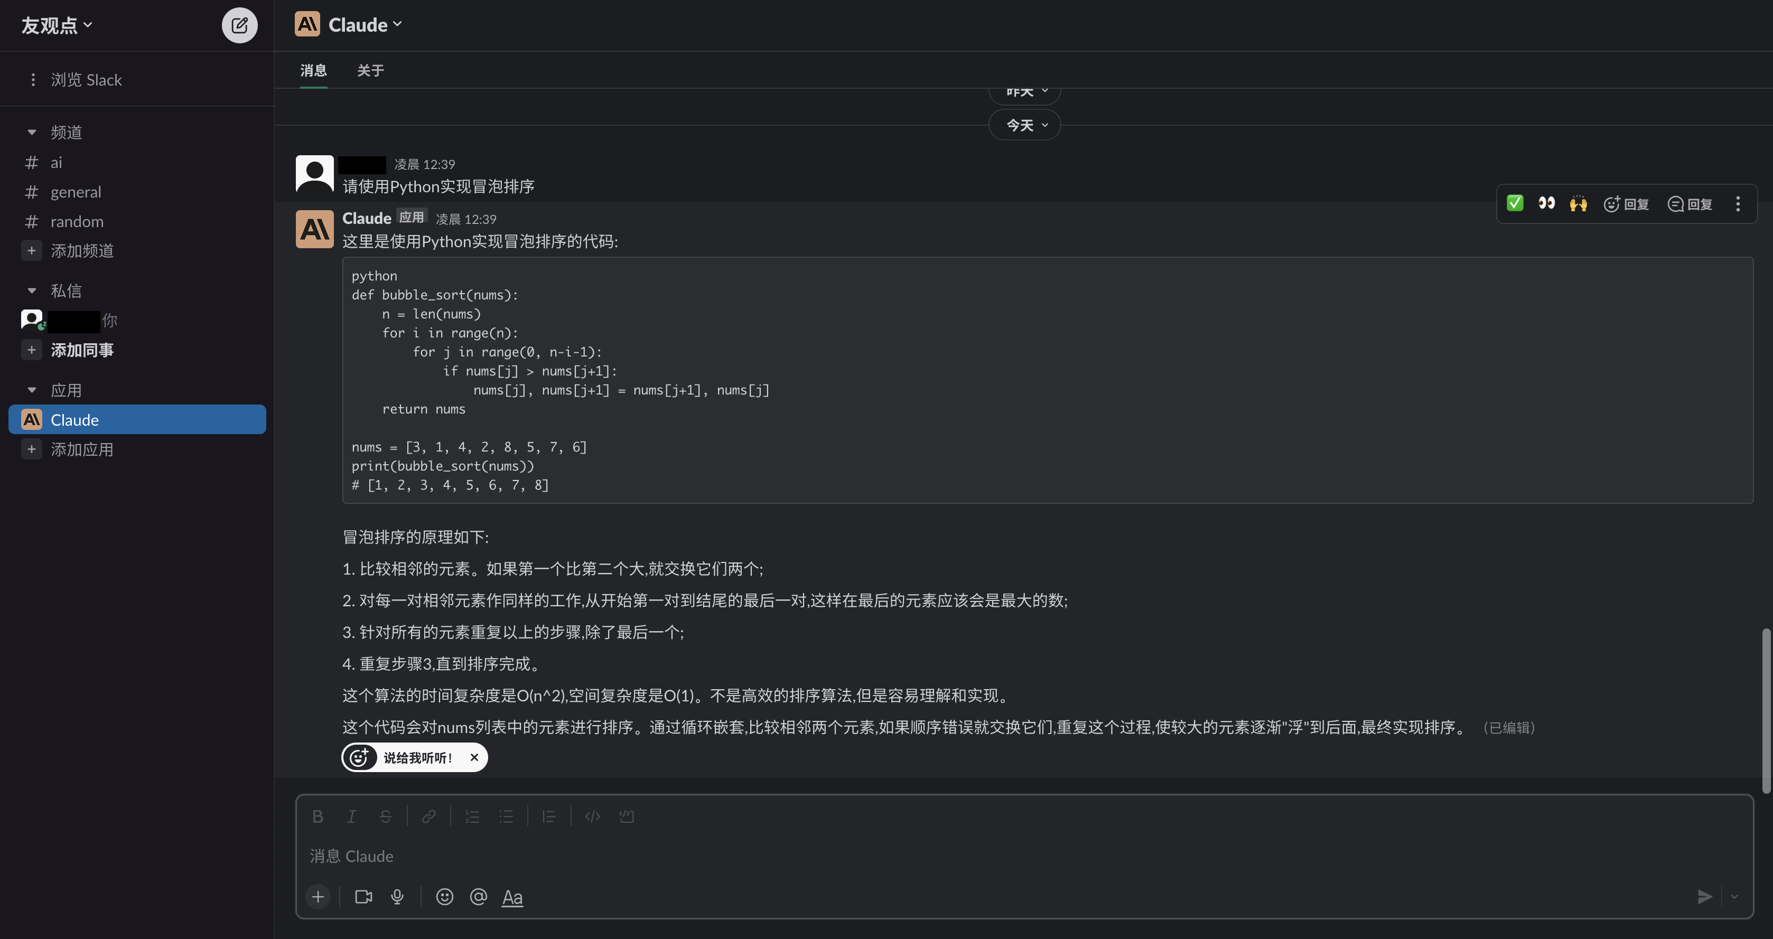Insert a link via chain icon
The width and height of the screenshot is (1773, 939).
tap(428, 816)
